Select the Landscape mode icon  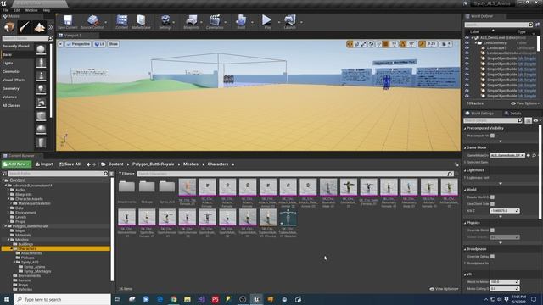(x=40, y=26)
